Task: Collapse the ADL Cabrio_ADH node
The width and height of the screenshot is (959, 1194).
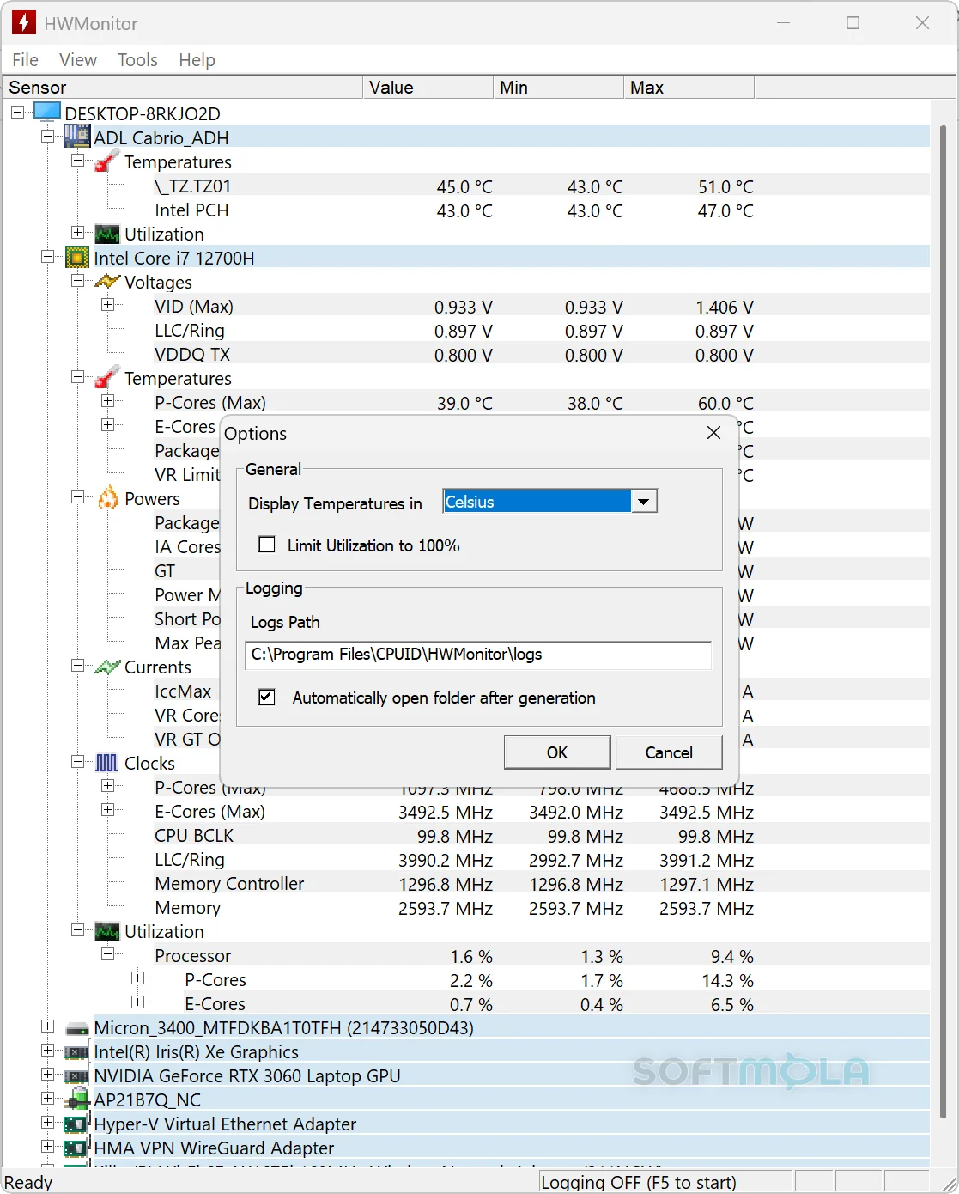Action: click(48, 137)
